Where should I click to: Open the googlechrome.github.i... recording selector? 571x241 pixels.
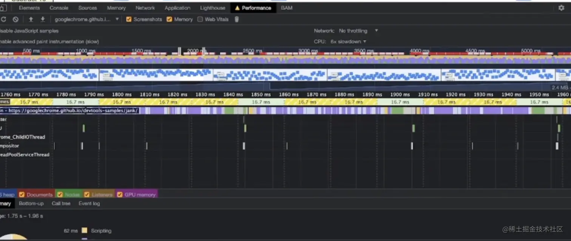[x=87, y=19]
